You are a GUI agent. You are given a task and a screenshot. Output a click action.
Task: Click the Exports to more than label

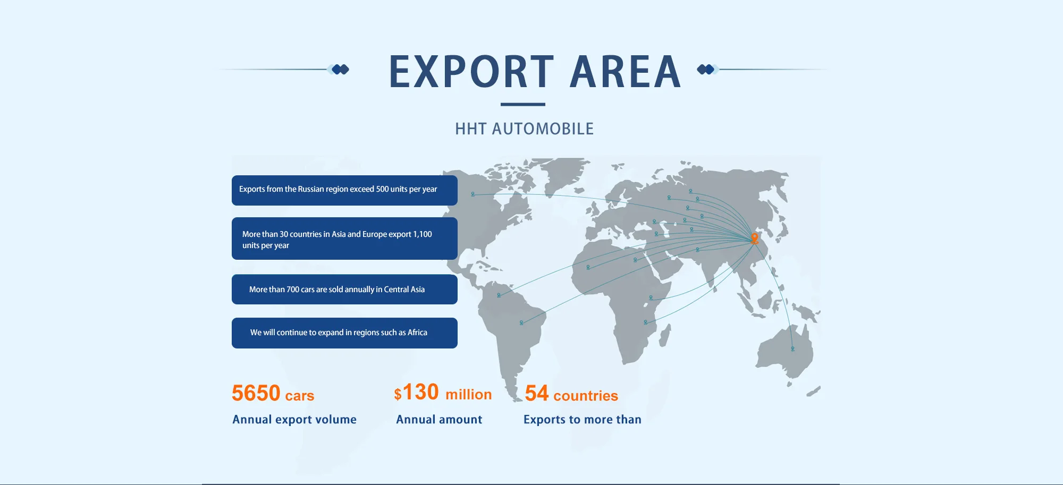583,420
